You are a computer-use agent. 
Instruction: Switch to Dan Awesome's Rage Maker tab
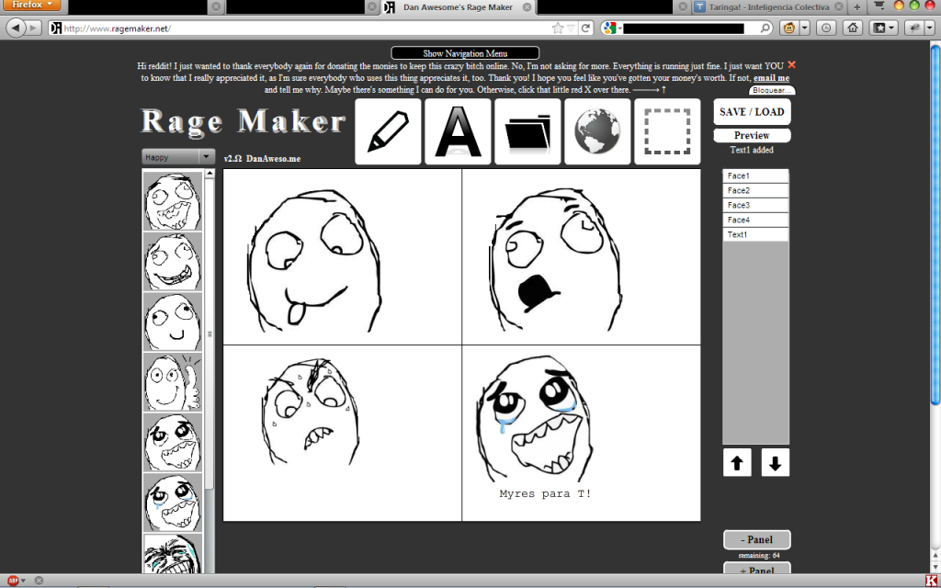[x=458, y=7]
